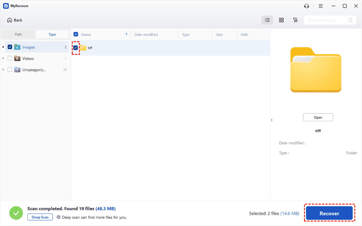Viewport: 362px width, 226px height.
Task: Click the tiff folder icon in list
Action: pos(83,48)
